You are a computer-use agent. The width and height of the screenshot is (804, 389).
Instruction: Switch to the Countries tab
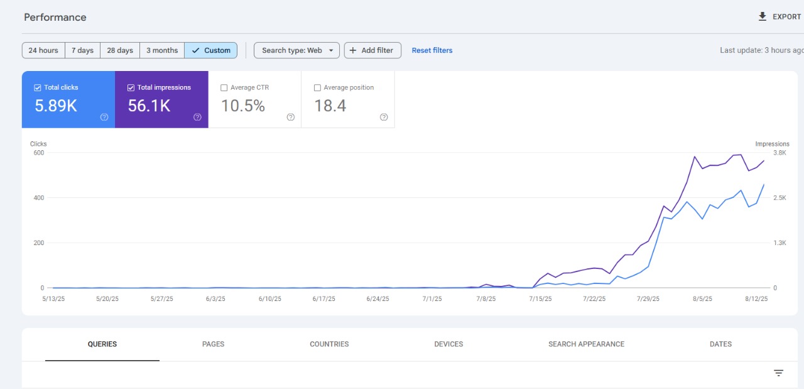(x=329, y=344)
